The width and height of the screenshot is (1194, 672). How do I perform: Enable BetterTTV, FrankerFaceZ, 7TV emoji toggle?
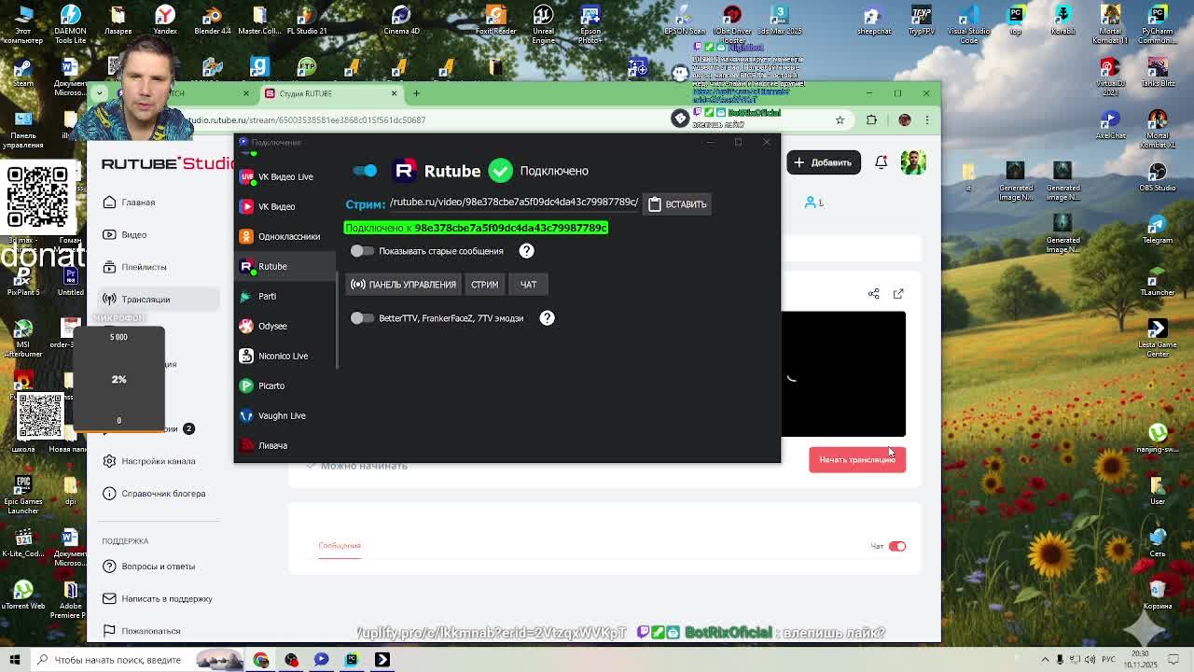(x=362, y=318)
